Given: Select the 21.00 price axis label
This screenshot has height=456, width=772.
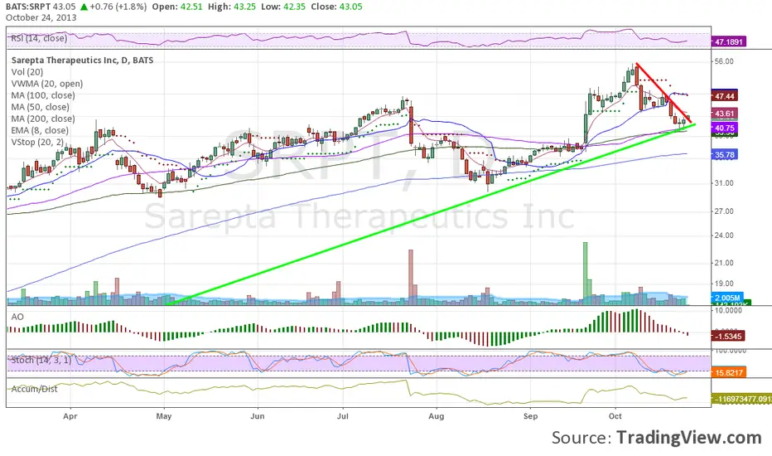Looking at the screenshot, I should pos(724,263).
